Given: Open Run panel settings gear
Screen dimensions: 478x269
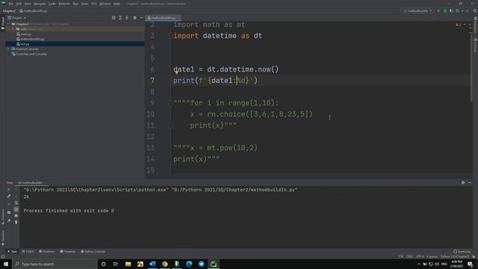Looking at the screenshot, I should click(x=463, y=182).
